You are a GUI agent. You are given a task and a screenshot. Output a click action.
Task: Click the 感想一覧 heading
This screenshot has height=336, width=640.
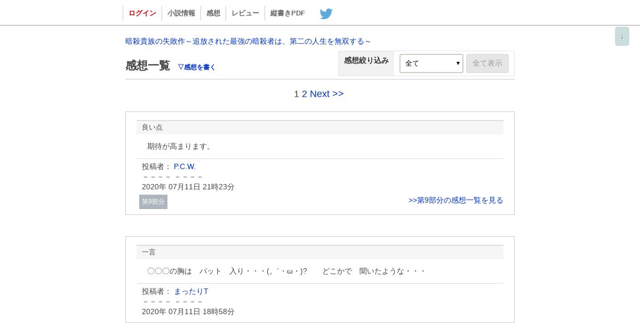coord(148,66)
